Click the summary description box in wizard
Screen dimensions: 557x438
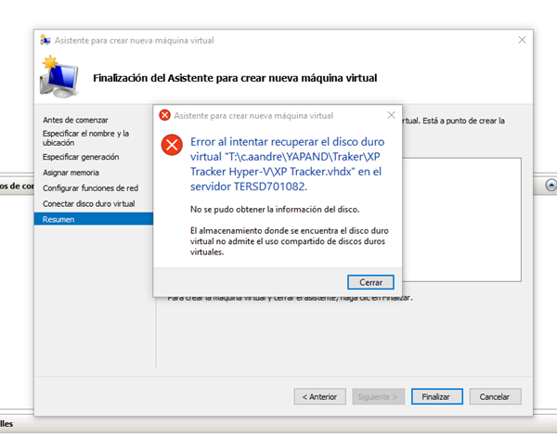coord(461,220)
